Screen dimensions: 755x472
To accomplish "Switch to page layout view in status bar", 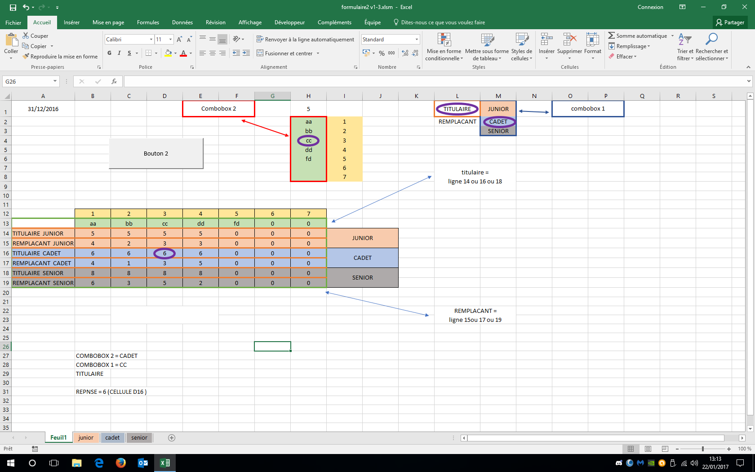I will [x=648, y=449].
